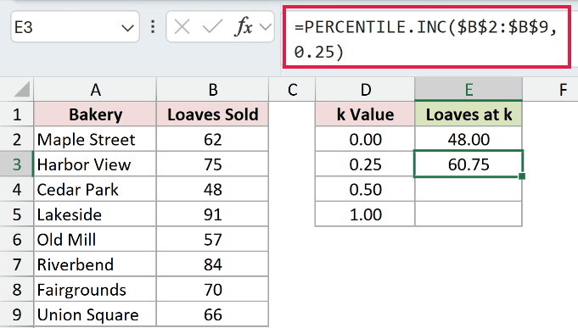Select column F header
Screen dimensions: 578x328
tap(563, 90)
